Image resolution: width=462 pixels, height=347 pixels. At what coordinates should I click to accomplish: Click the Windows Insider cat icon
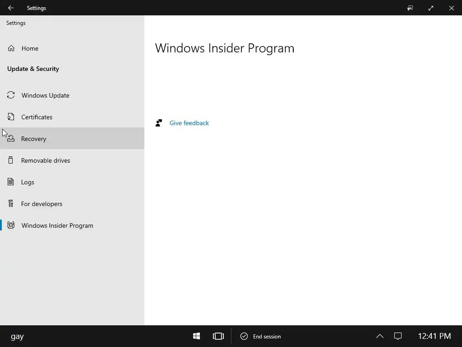pyautogui.click(x=11, y=225)
